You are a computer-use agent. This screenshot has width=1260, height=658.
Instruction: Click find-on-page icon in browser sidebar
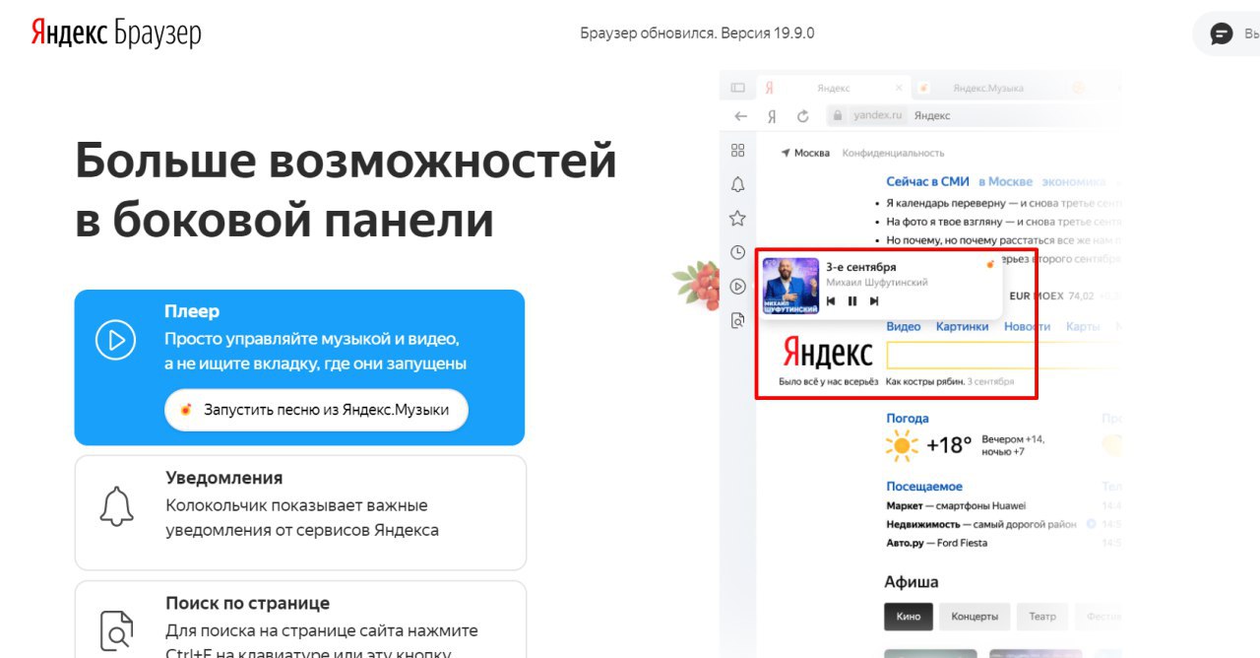pos(737,320)
